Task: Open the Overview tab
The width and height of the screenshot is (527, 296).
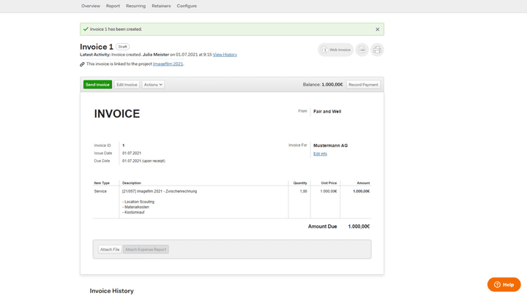Action: [91, 6]
